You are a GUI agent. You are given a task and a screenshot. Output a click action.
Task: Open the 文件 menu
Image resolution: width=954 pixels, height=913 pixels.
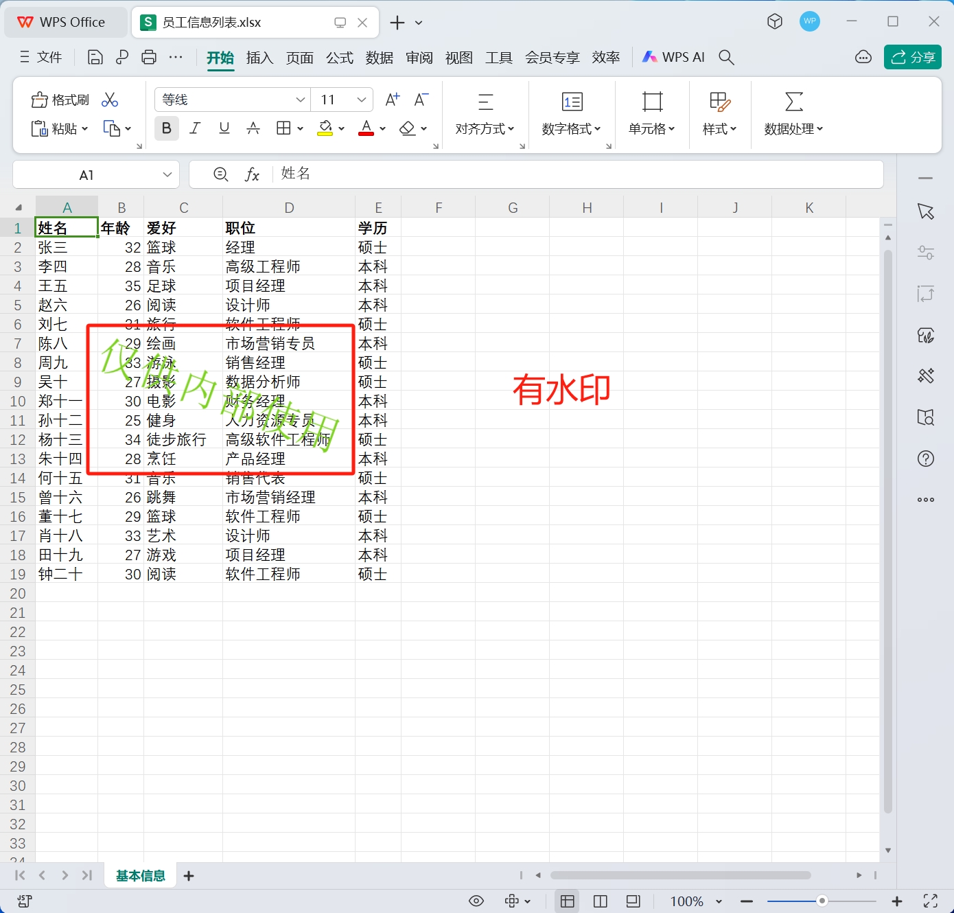coord(48,57)
